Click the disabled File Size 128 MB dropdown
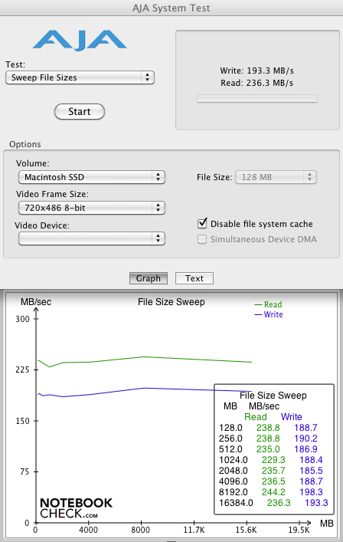The image size is (343, 542). 276,177
